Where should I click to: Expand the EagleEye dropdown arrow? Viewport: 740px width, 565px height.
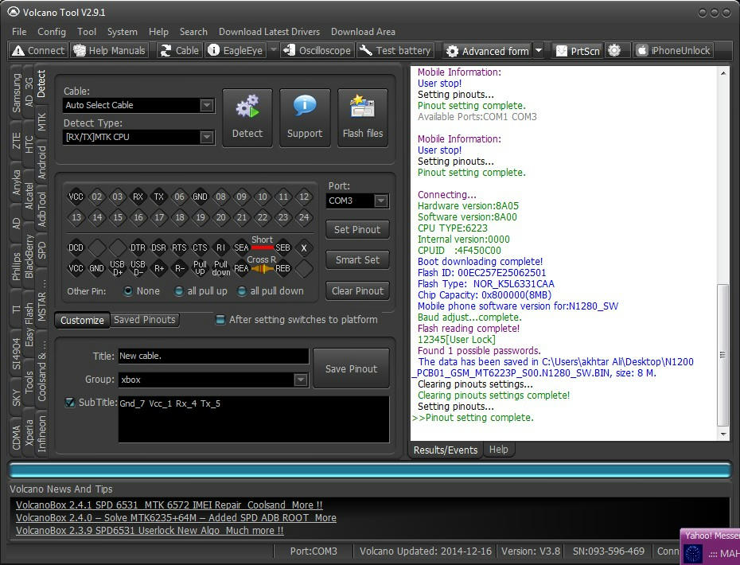(273, 50)
